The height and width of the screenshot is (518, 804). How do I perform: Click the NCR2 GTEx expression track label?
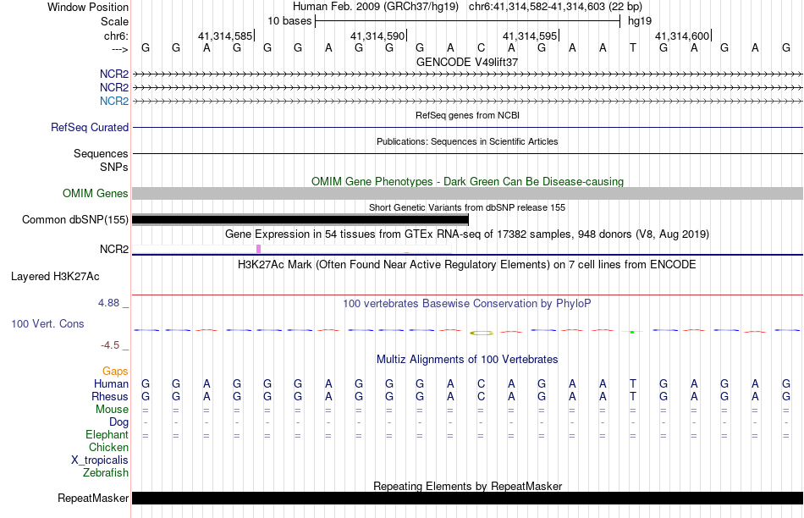click(x=114, y=249)
